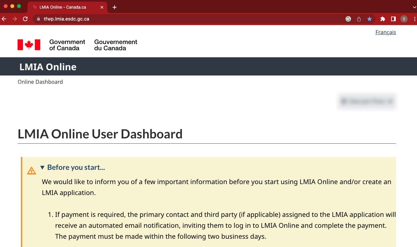Select the LMIA Online - Canada.ca tab
Viewport: 417px width, 247px height.
pos(68,7)
